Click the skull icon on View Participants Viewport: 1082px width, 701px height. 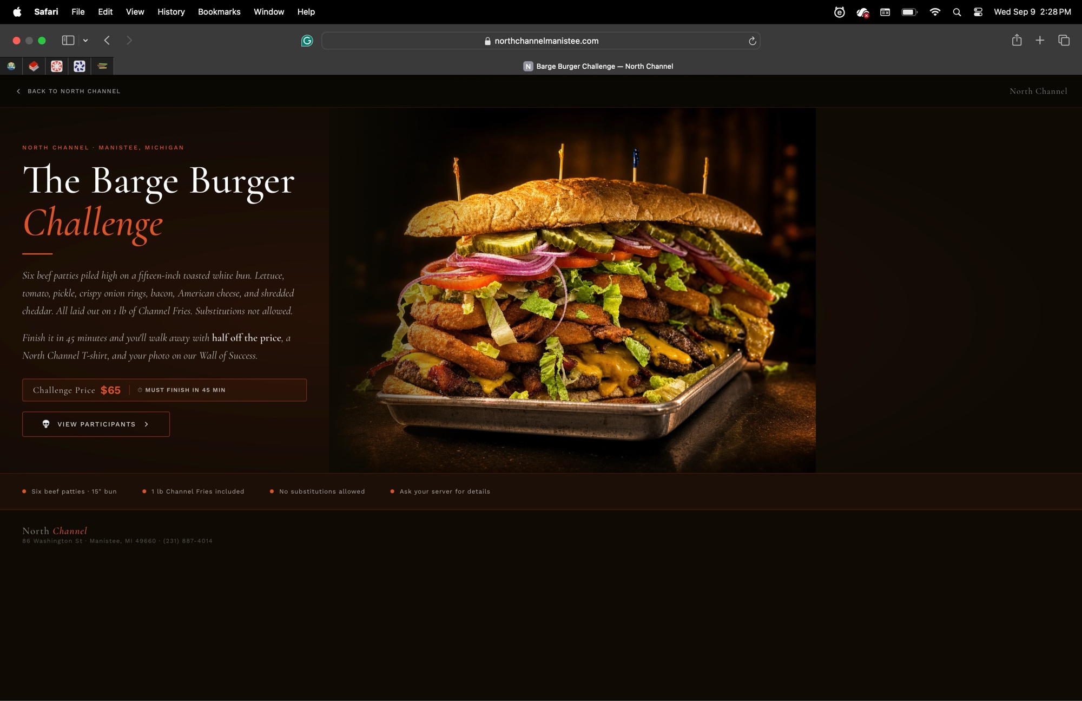(x=46, y=424)
